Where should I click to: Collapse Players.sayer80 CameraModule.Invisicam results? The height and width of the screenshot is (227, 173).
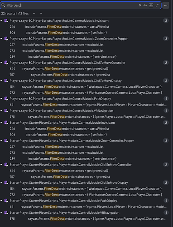tap(1, 20)
